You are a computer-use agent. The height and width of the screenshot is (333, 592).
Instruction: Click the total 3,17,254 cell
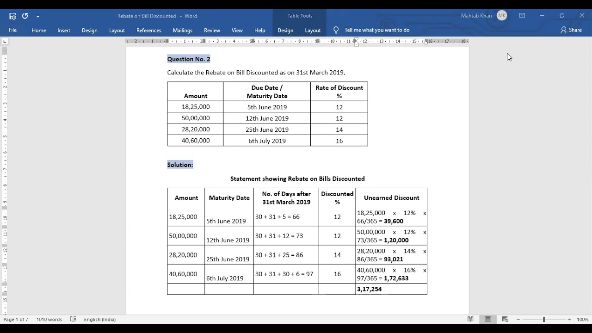391,289
